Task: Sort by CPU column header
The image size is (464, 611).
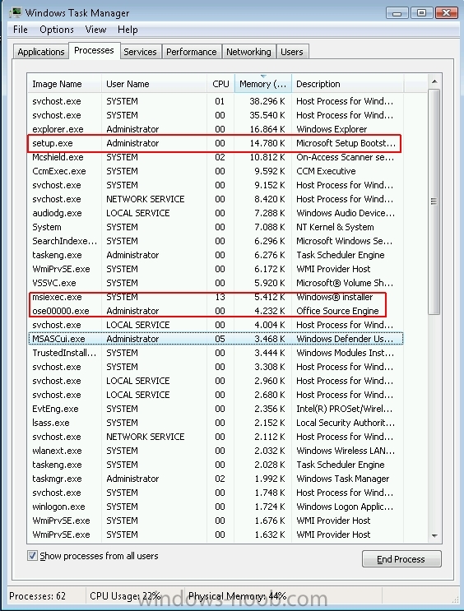Action: tap(220, 84)
